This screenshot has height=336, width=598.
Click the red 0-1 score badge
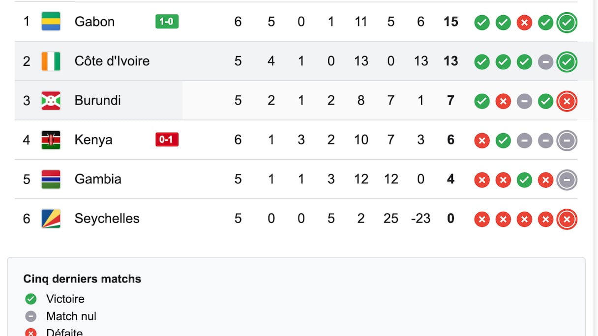(167, 140)
